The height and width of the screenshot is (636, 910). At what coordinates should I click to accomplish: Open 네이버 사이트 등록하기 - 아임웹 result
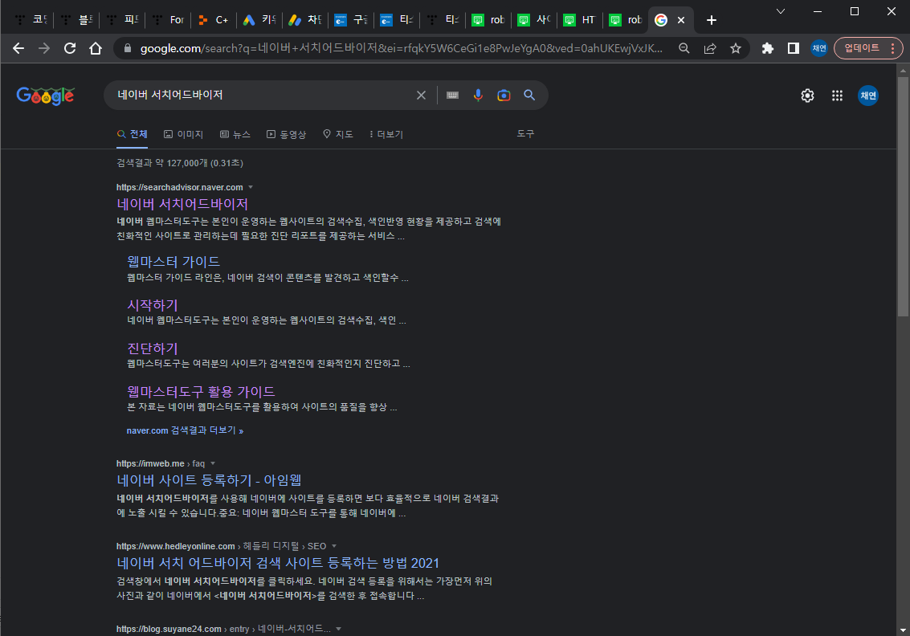[x=209, y=480]
